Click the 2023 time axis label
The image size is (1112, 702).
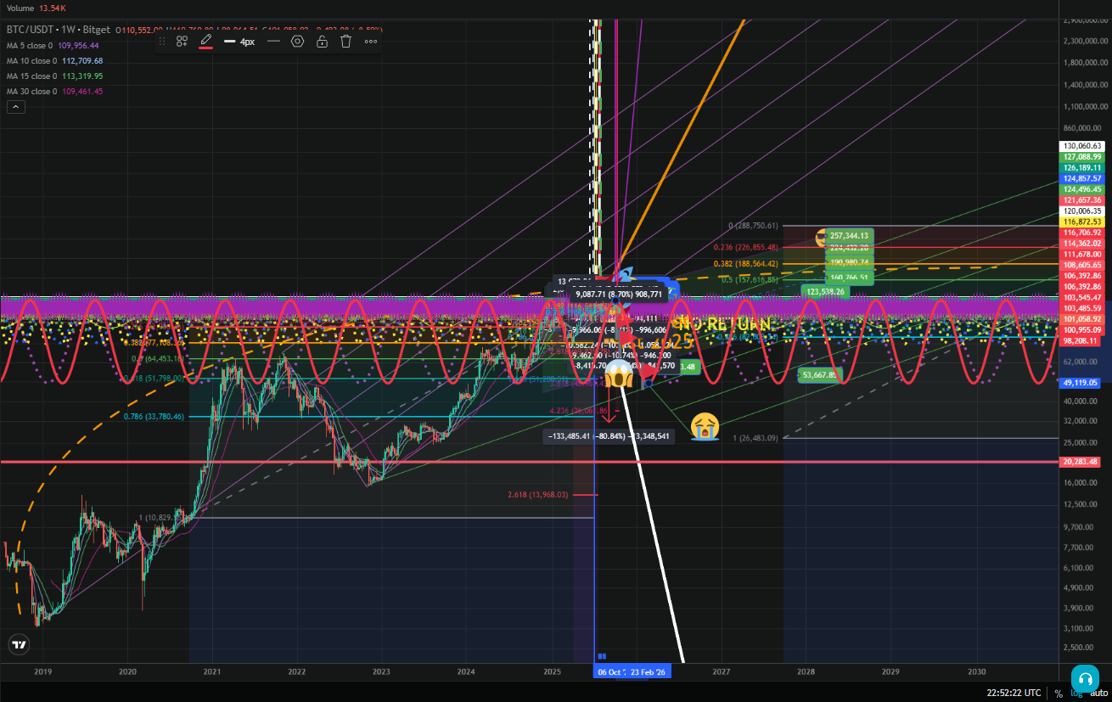click(x=381, y=671)
